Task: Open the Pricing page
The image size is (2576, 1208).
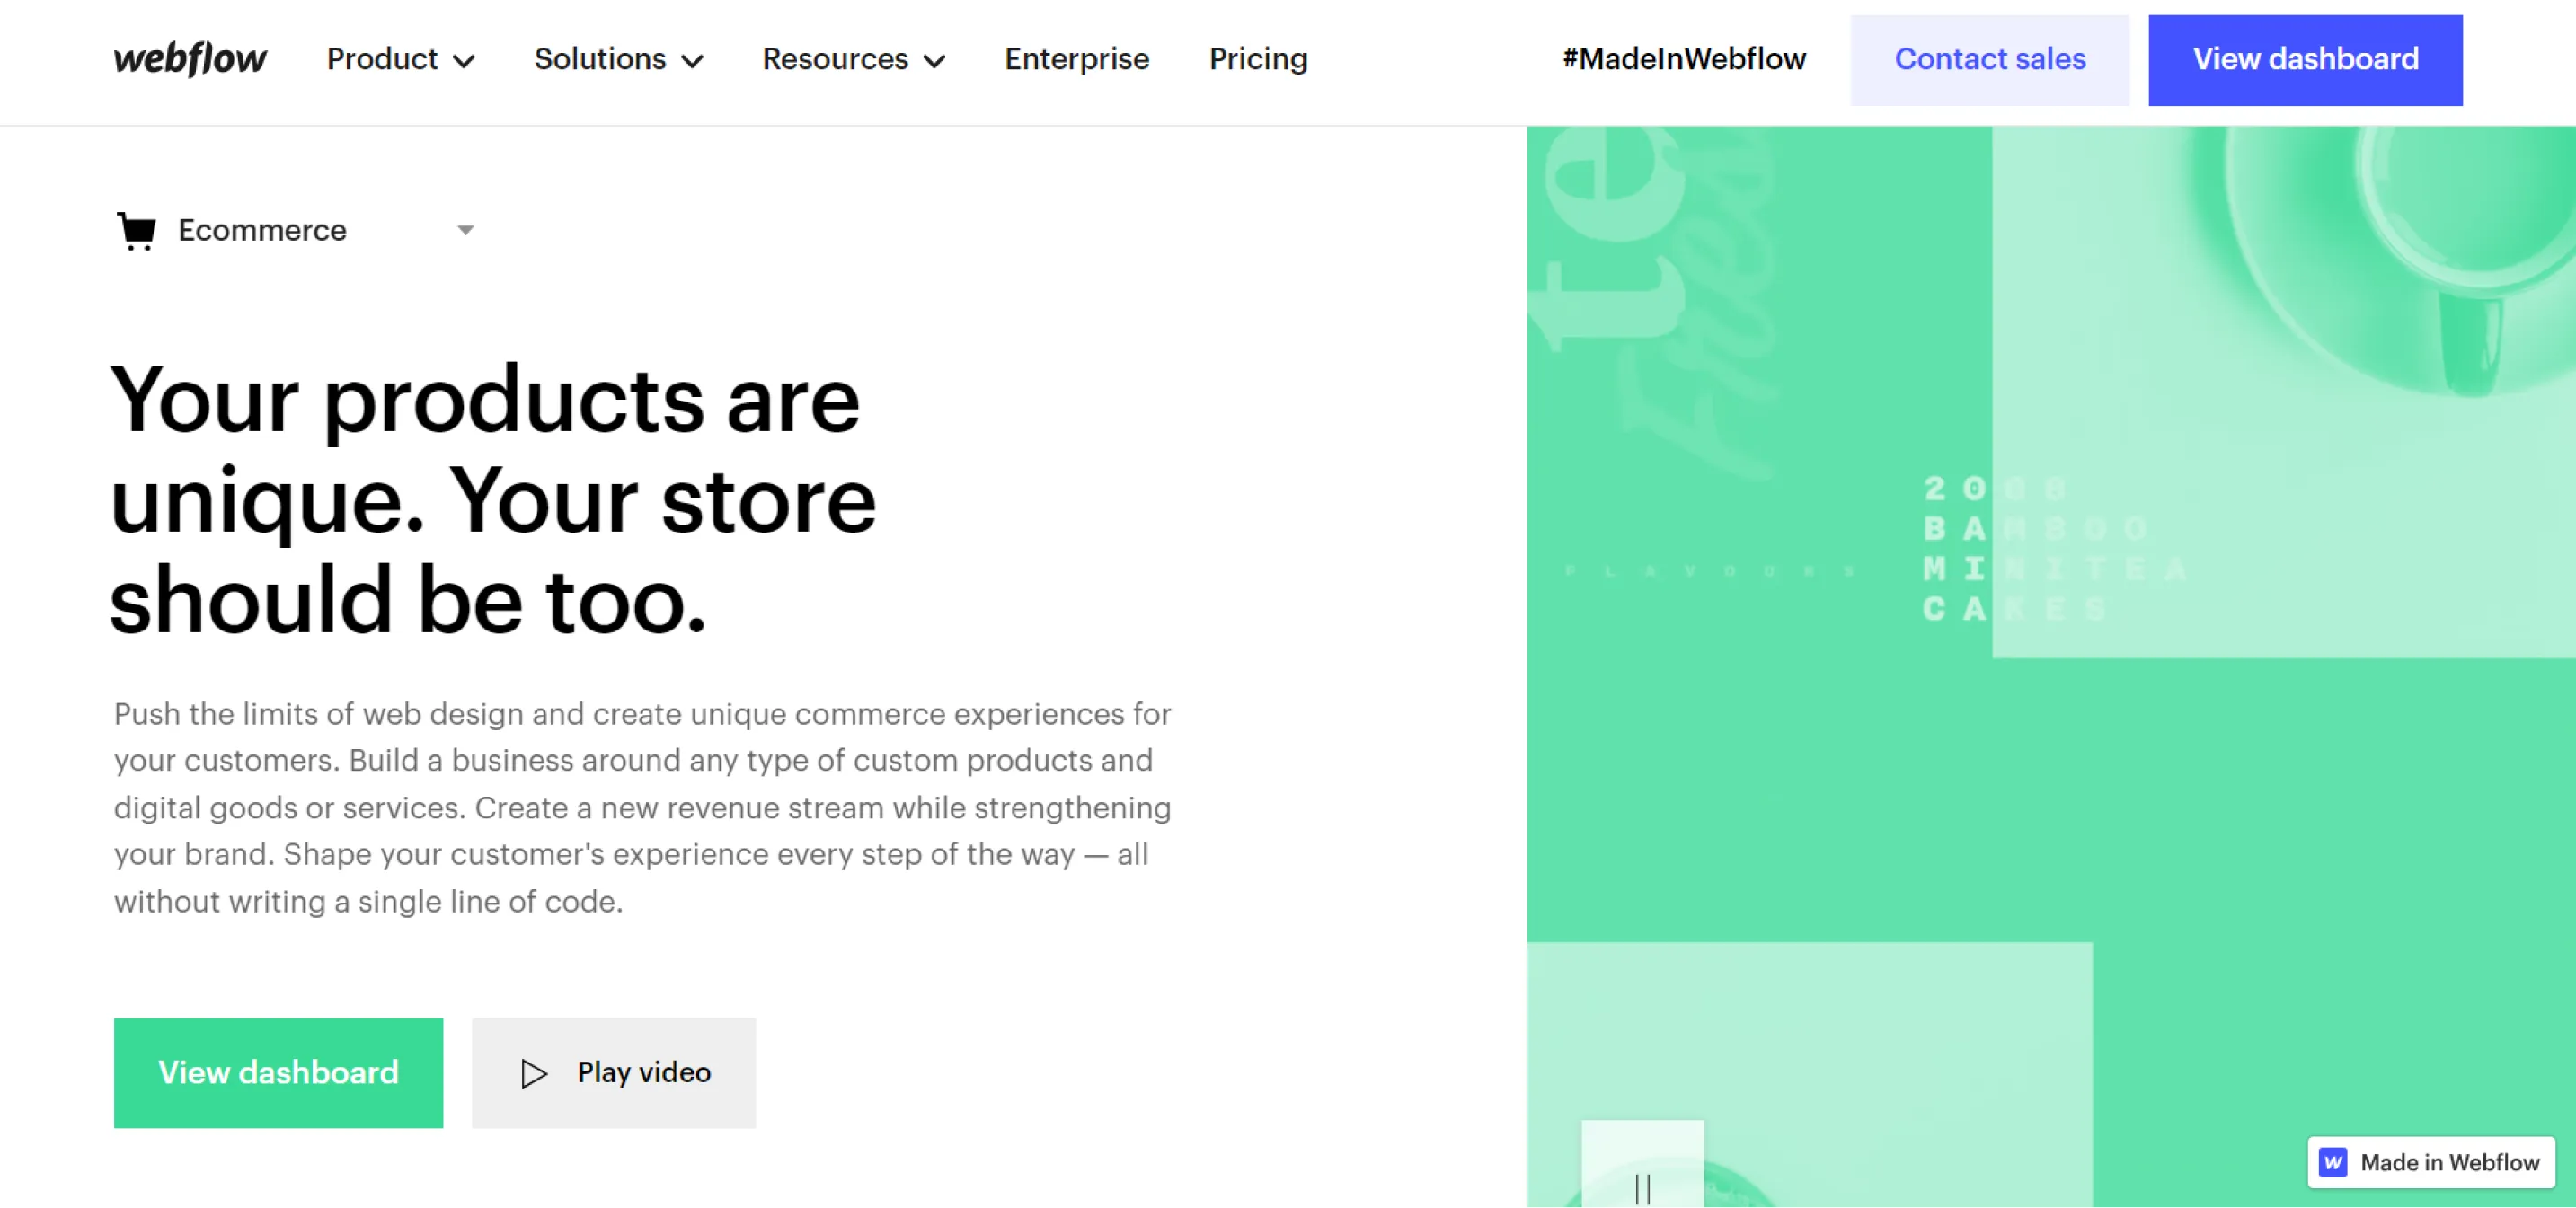Action: [x=1258, y=59]
